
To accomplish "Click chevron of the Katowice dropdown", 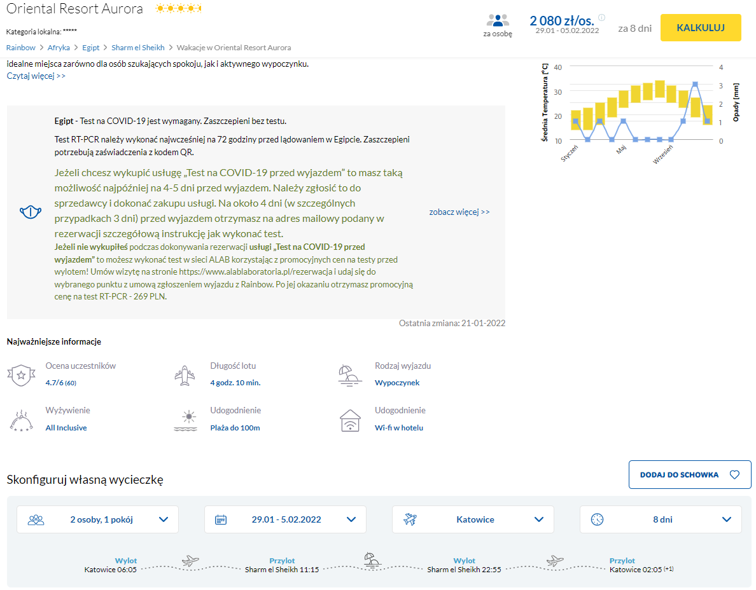I will click(x=539, y=519).
